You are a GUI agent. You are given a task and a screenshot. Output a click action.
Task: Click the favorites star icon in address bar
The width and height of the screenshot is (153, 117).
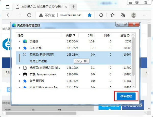tap(90, 15)
